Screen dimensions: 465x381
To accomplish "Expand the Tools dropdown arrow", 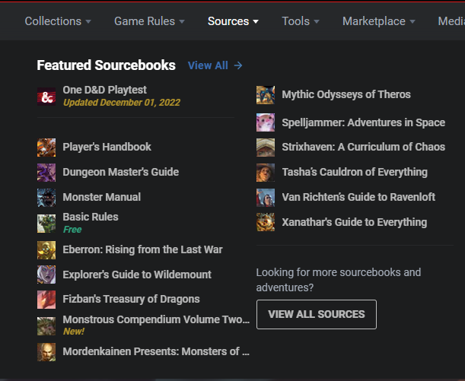I will [317, 21].
